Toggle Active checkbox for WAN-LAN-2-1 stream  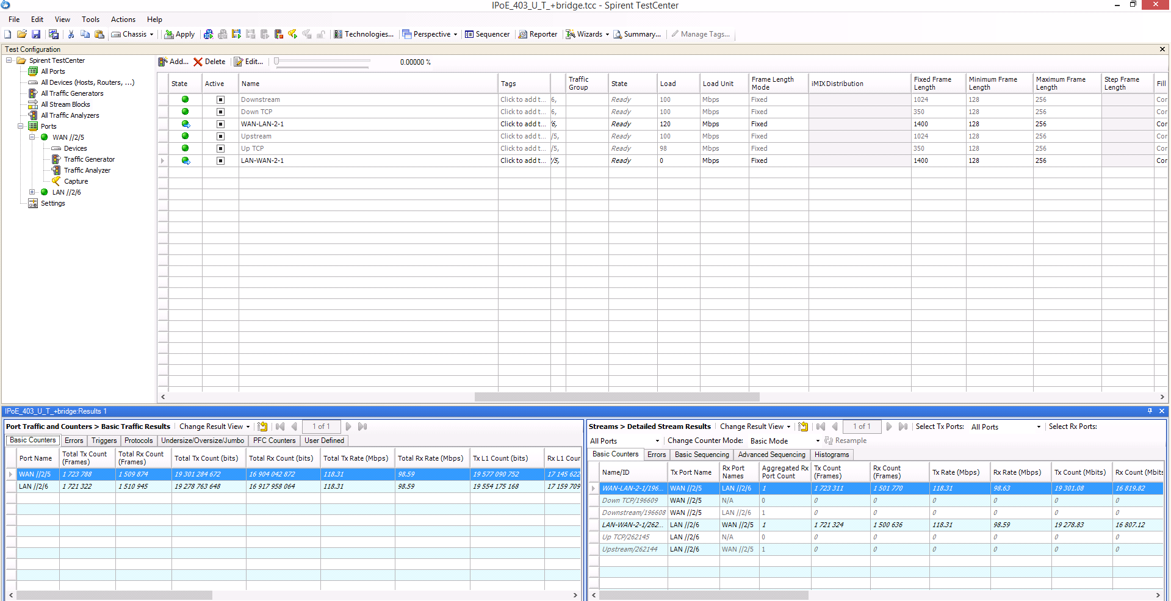pos(221,124)
